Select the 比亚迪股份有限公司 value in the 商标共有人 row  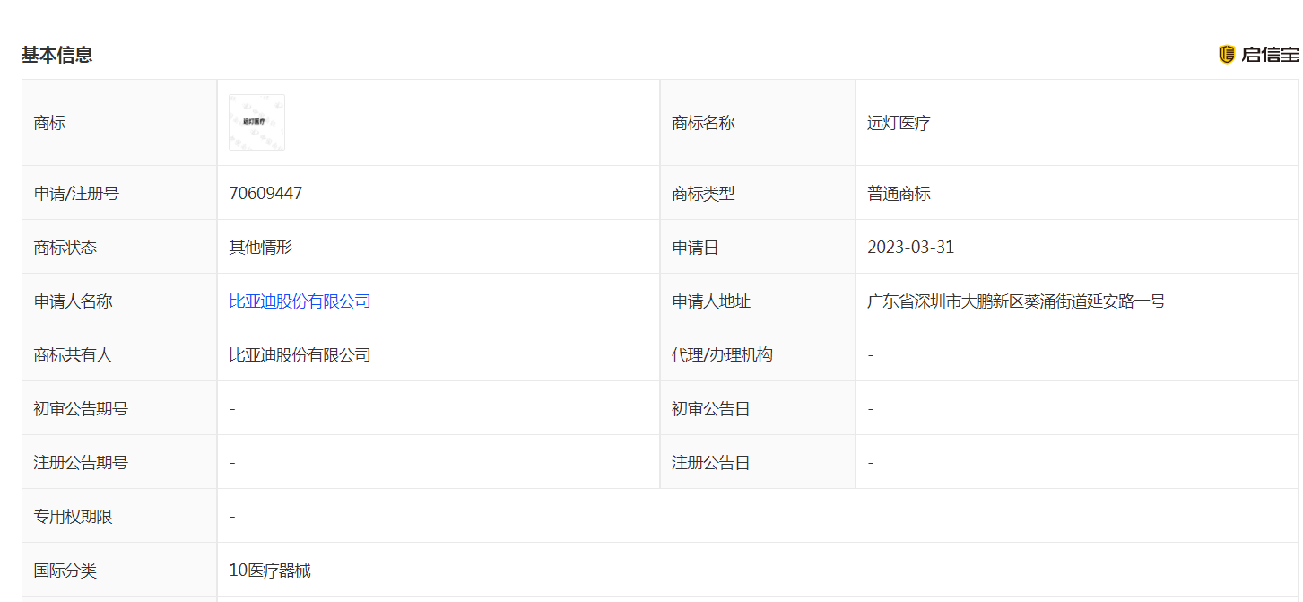pos(300,355)
